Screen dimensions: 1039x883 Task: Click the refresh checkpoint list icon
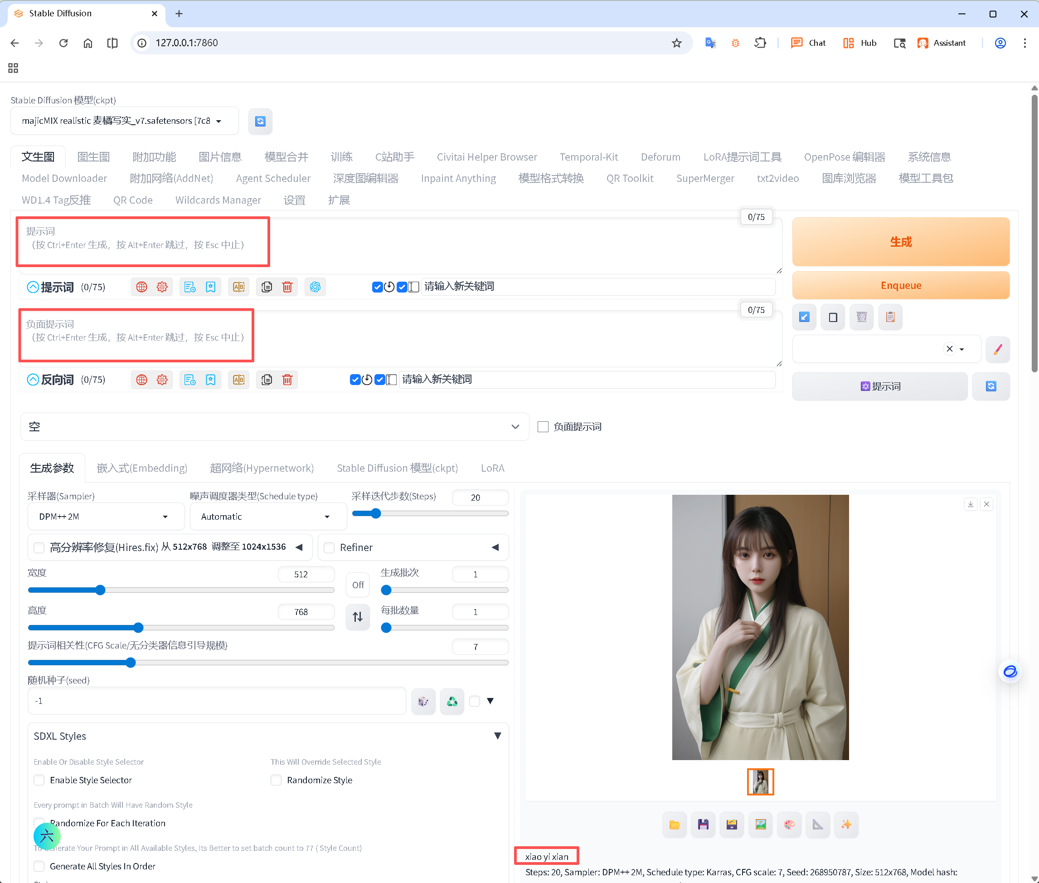260,121
